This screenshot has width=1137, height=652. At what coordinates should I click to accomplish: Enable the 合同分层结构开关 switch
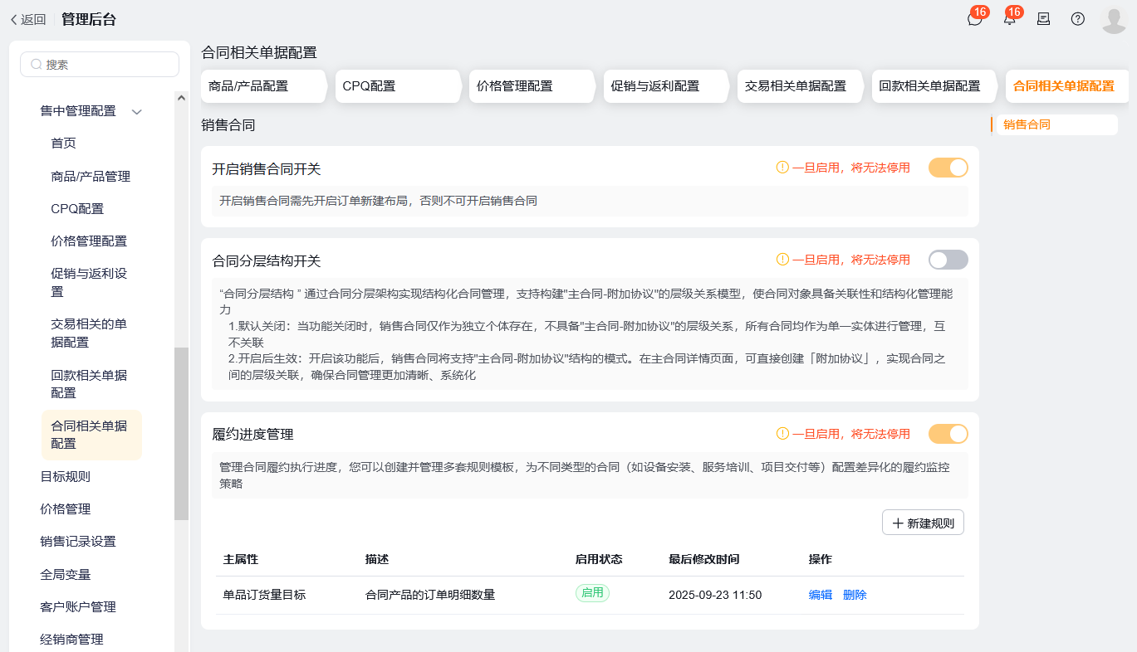coord(948,260)
